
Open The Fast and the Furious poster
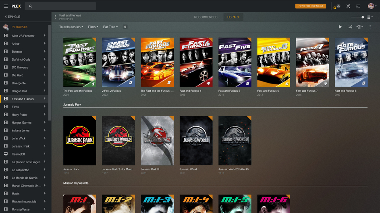[80, 62]
